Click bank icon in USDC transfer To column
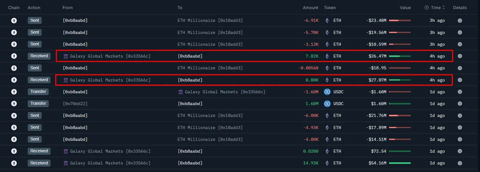The width and height of the screenshot is (480, 172). click(181, 92)
